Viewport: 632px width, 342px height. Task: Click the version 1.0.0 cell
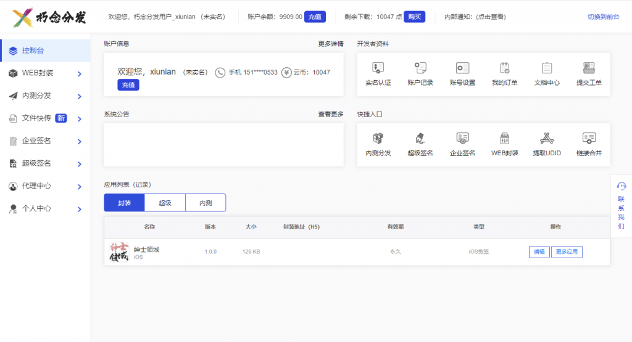click(x=210, y=252)
